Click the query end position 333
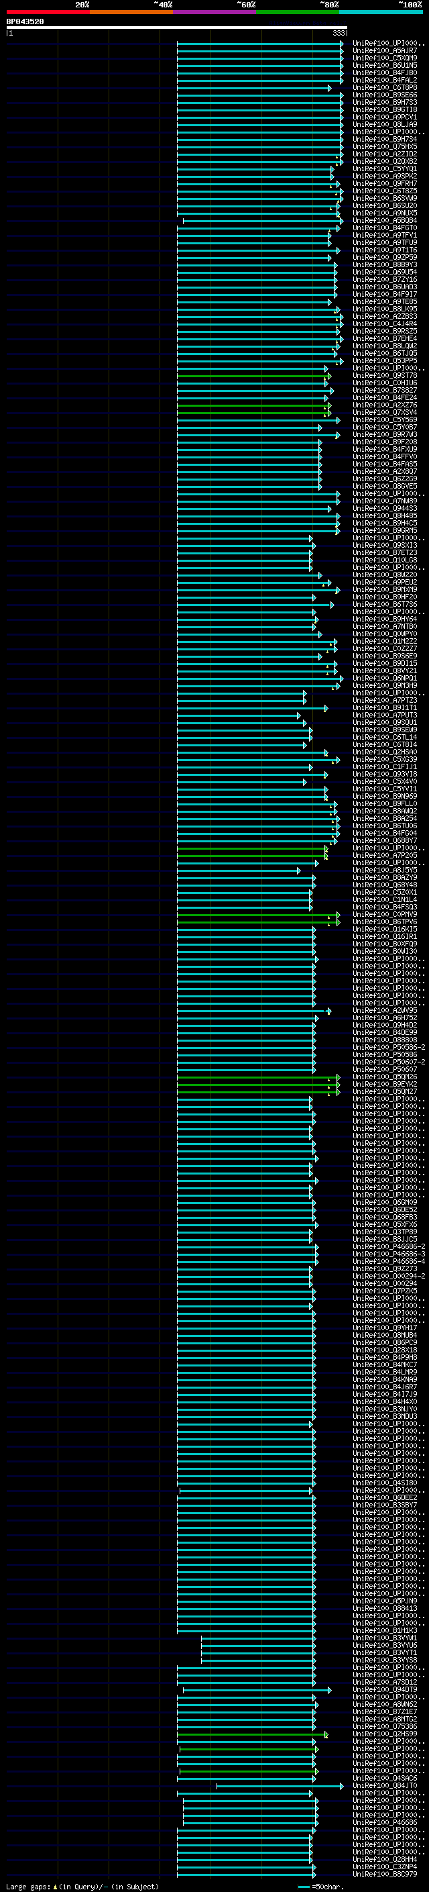The image size is (429, 1892). click(339, 33)
